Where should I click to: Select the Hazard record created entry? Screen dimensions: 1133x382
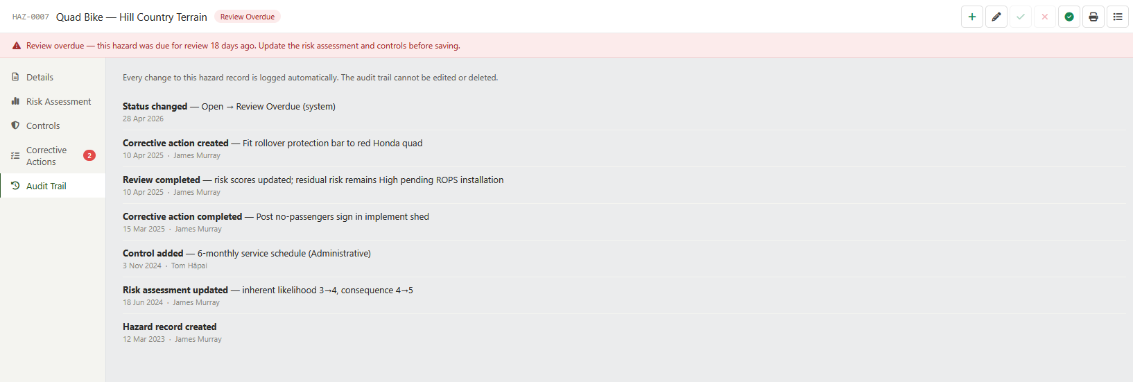click(624, 332)
